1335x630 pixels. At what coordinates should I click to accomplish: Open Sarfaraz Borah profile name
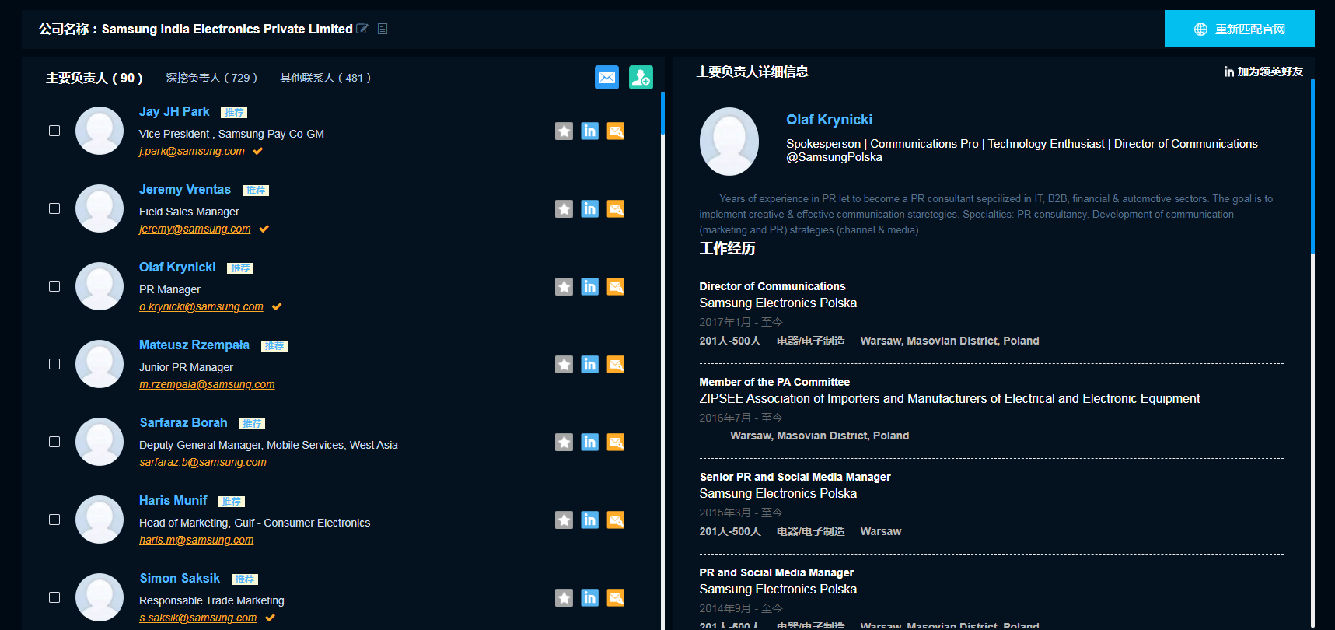click(183, 423)
